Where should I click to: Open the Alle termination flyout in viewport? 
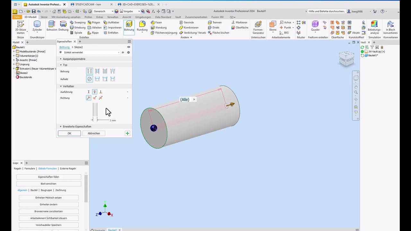click(x=194, y=99)
